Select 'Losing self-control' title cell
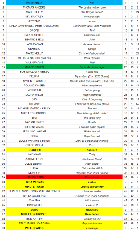 (x=92, y=186)
